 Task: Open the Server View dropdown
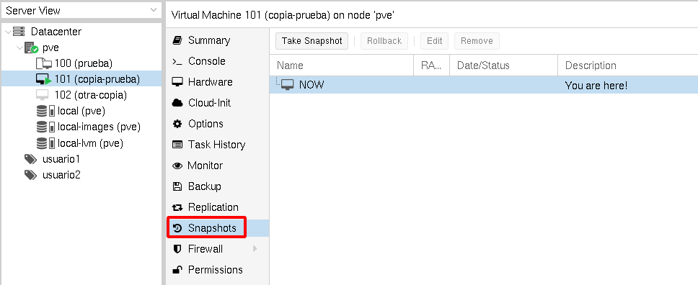click(x=81, y=11)
